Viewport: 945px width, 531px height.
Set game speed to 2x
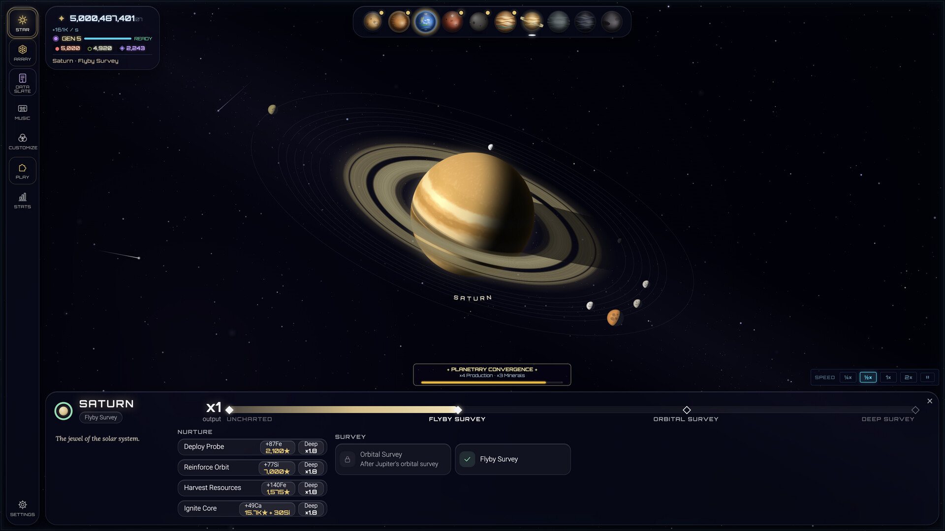(x=909, y=377)
